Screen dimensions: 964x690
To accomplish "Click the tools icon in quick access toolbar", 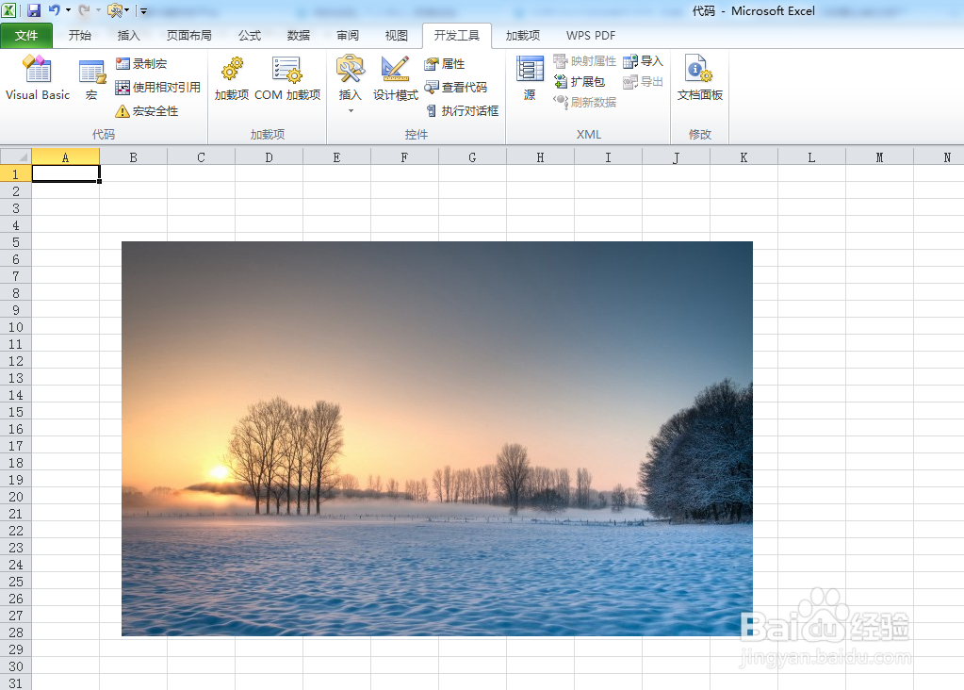I will coord(115,10).
